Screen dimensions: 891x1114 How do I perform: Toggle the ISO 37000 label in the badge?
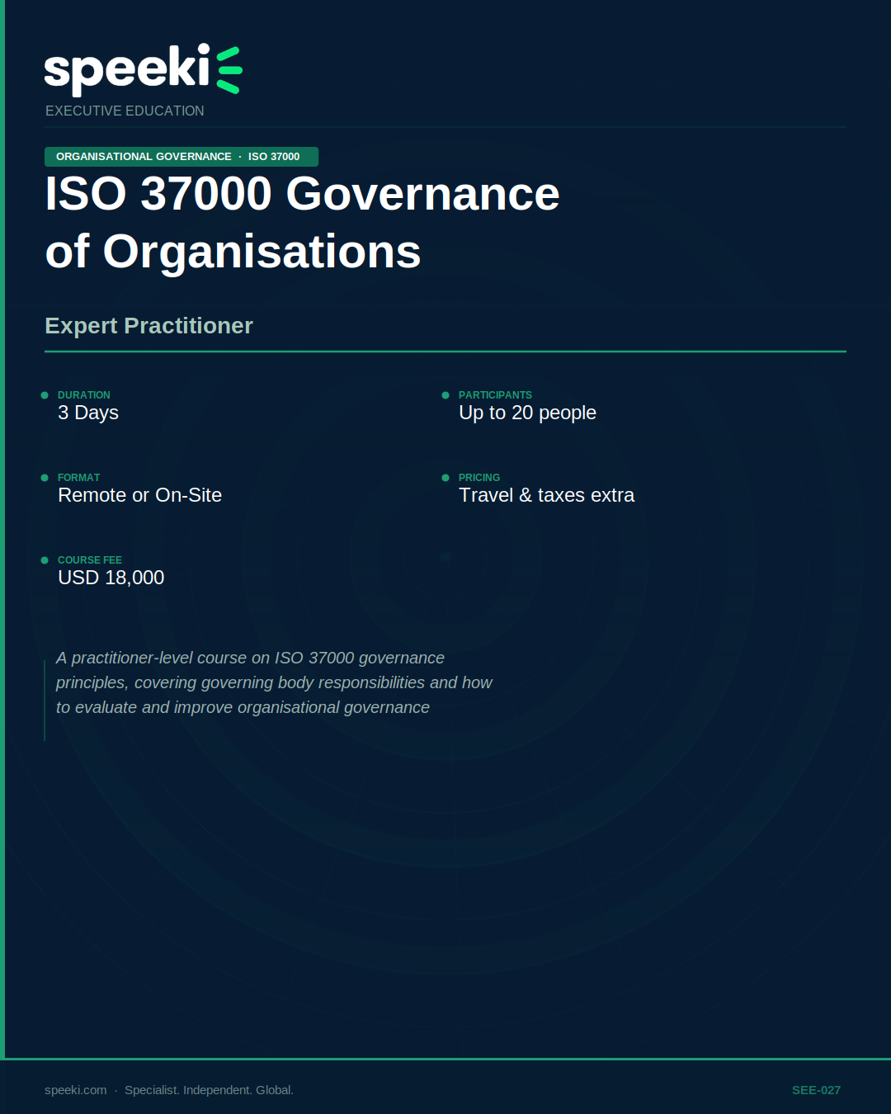tap(274, 156)
